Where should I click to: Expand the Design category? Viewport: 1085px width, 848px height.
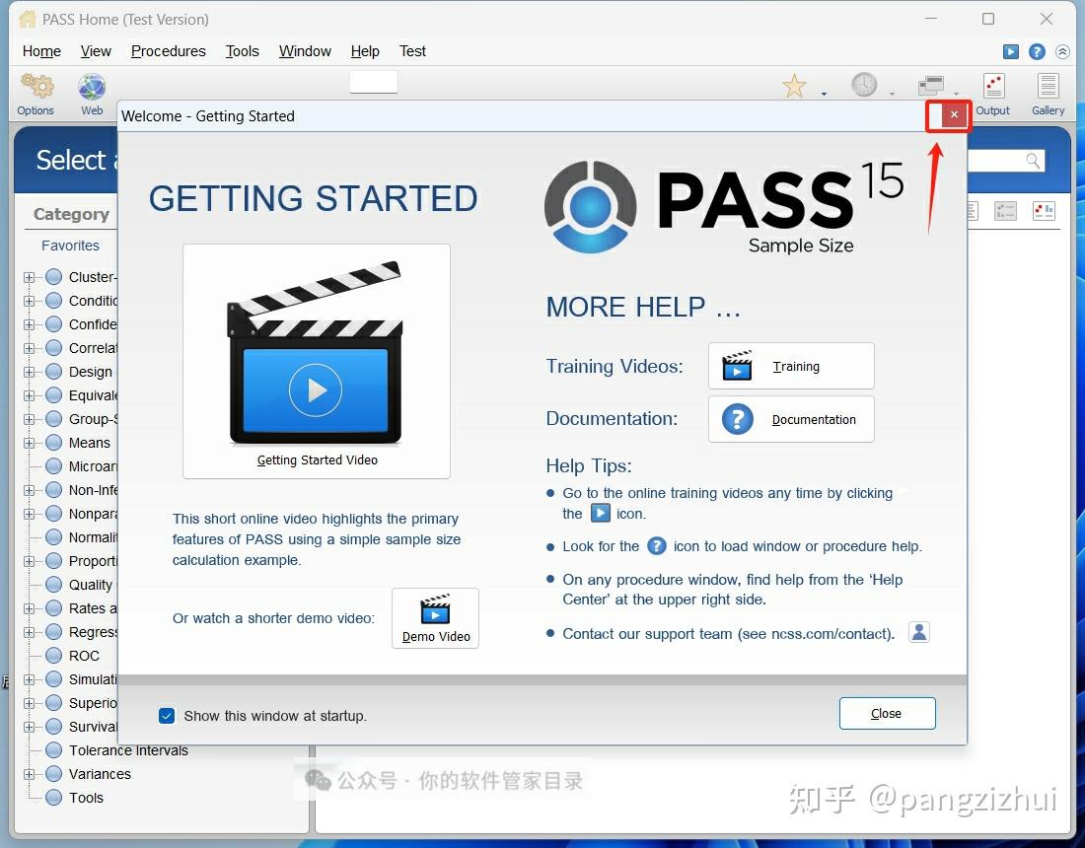coord(29,372)
